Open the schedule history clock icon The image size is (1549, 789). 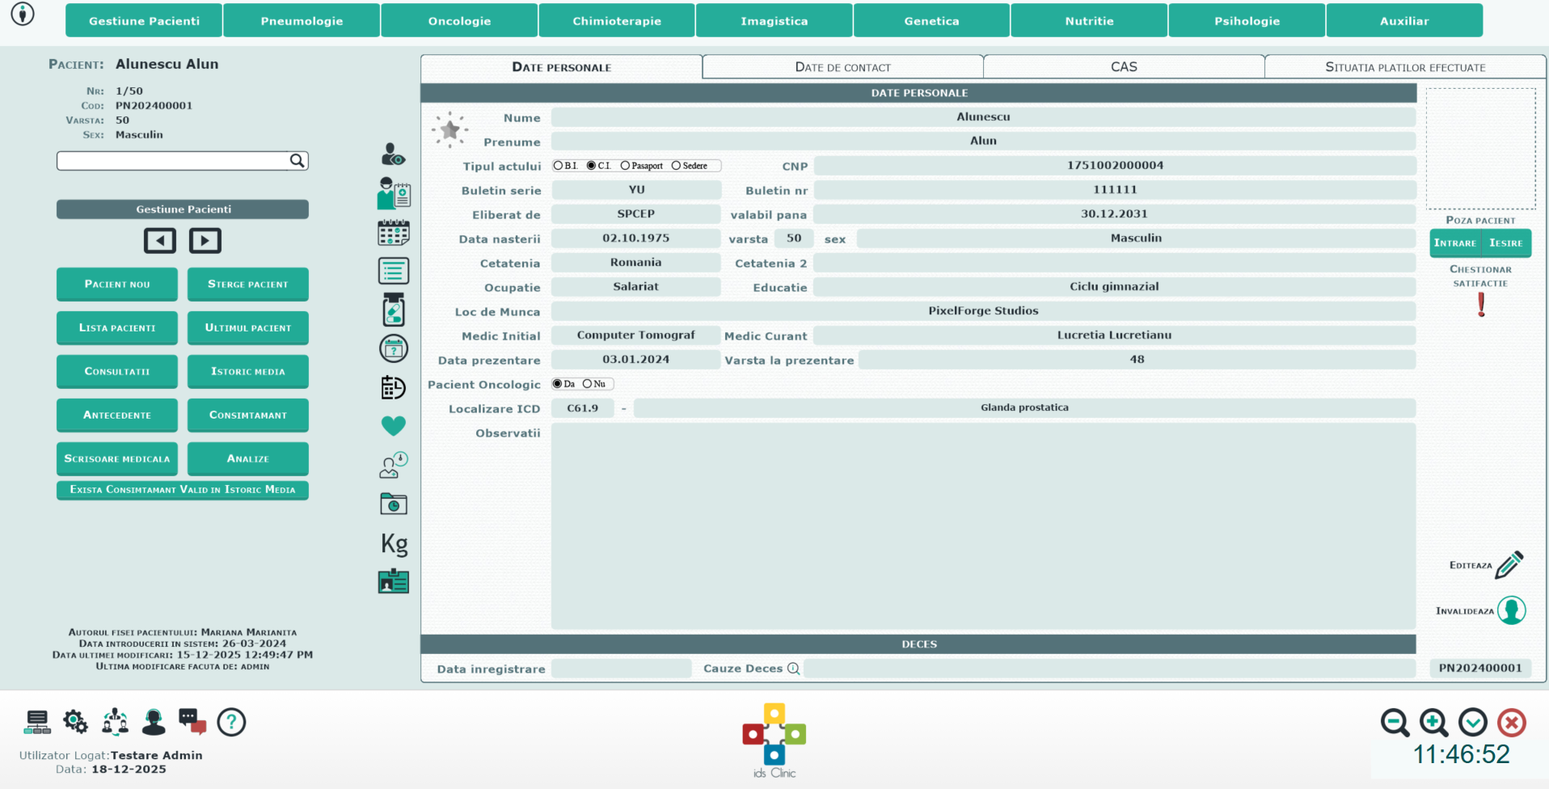click(394, 387)
